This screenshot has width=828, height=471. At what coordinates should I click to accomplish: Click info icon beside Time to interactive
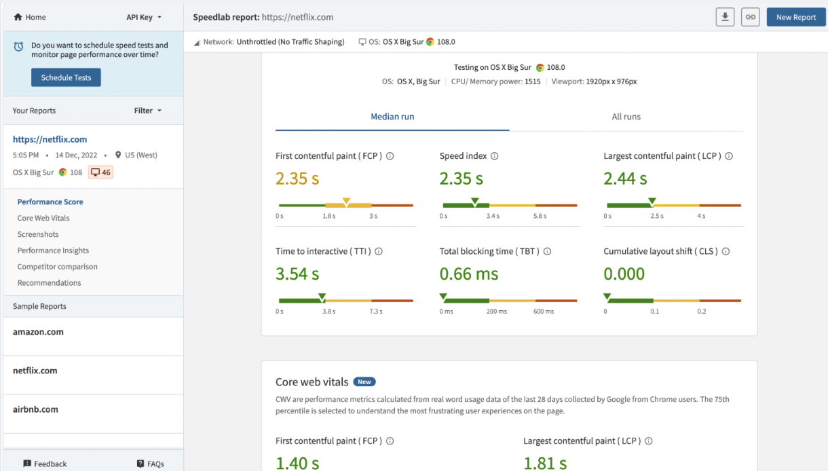379,252
